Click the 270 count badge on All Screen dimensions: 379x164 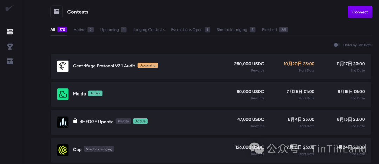click(62, 30)
